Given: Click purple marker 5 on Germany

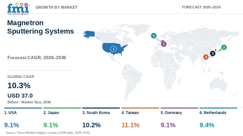Looking at the screenshot, I should pyautogui.click(x=164, y=44).
